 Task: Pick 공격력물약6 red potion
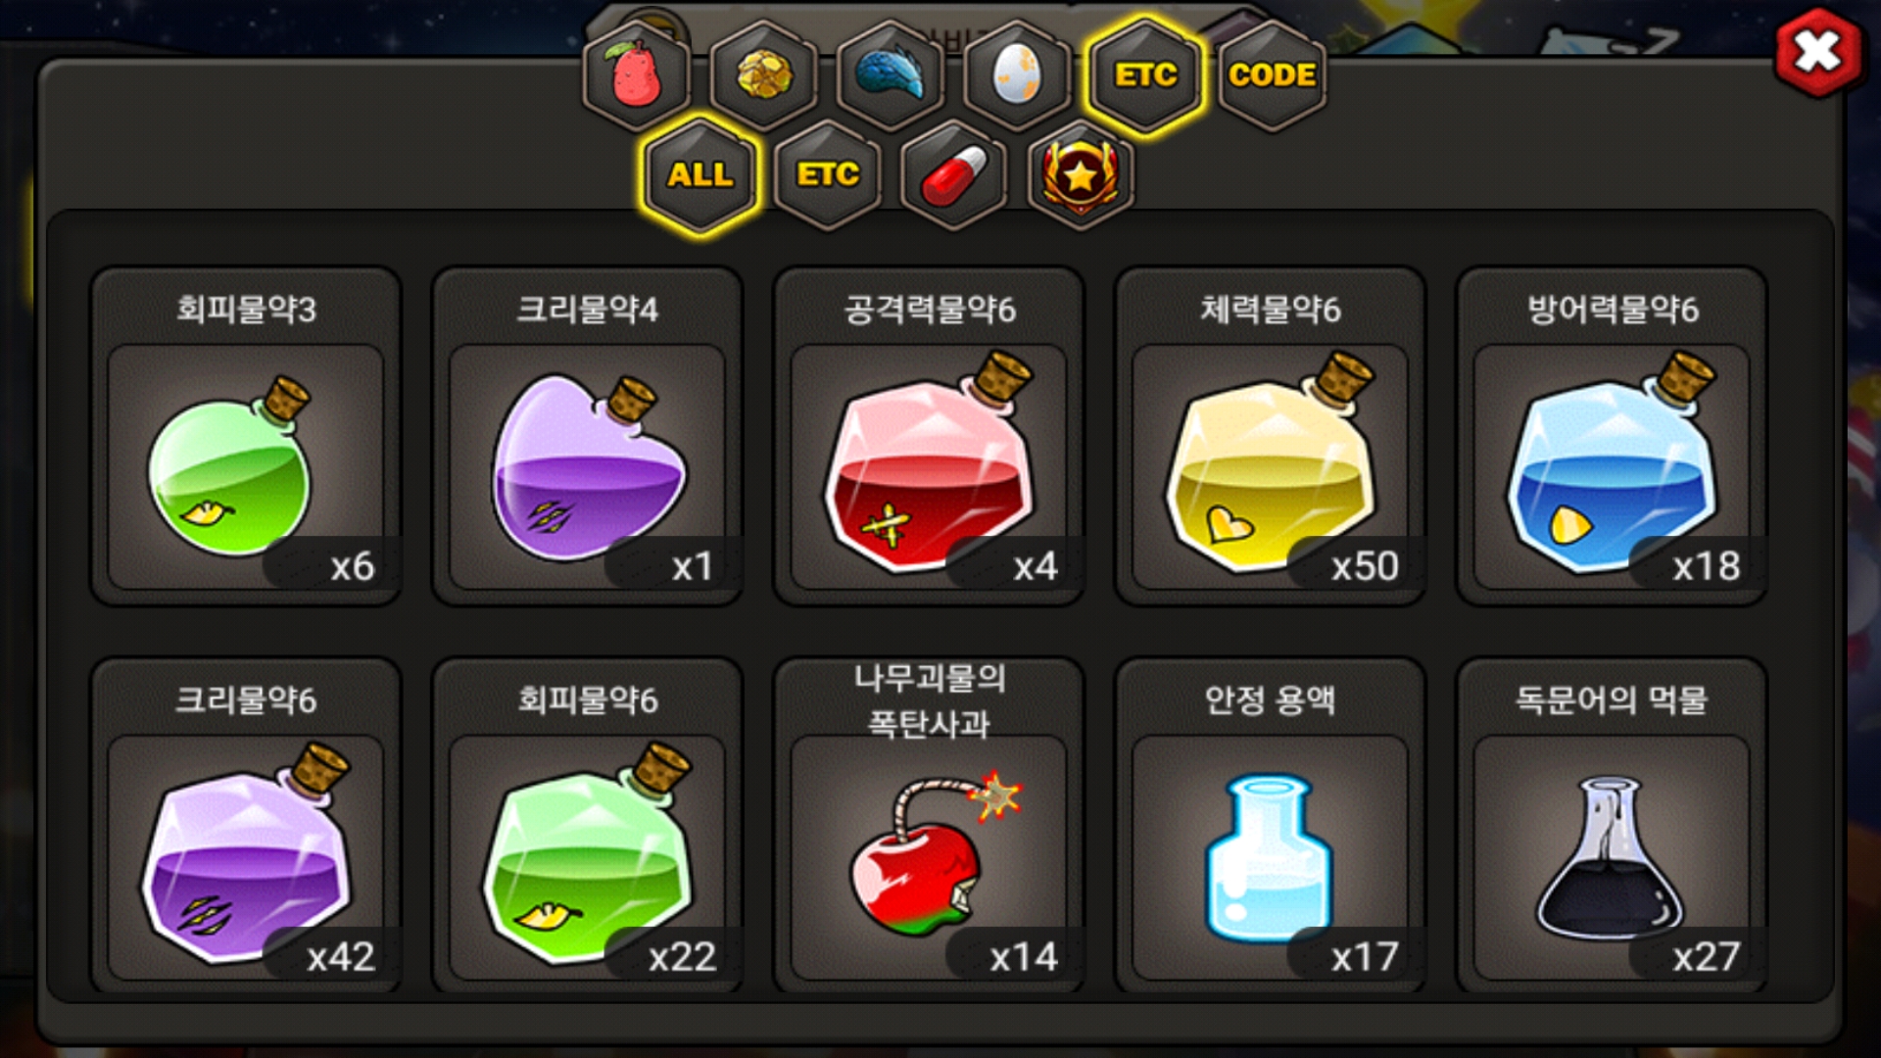click(x=929, y=436)
